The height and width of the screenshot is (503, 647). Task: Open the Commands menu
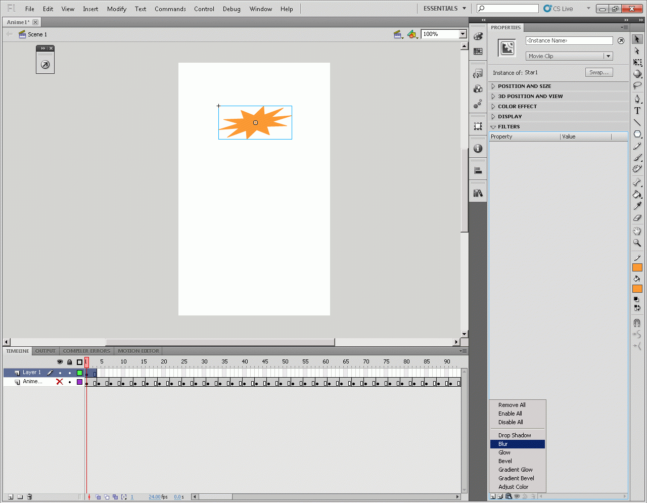coord(170,9)
